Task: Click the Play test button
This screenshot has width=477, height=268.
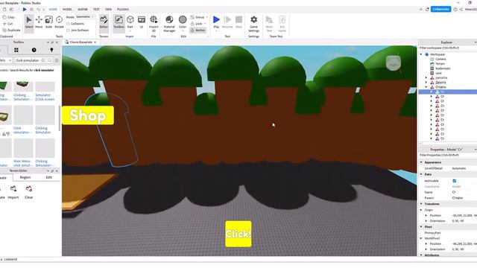Action: pyautogui.click(x=216, y=22)
